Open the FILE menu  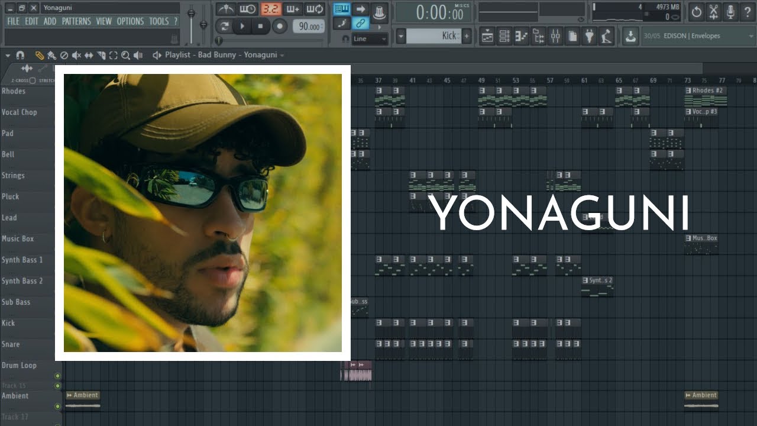[x=13, y=21]
